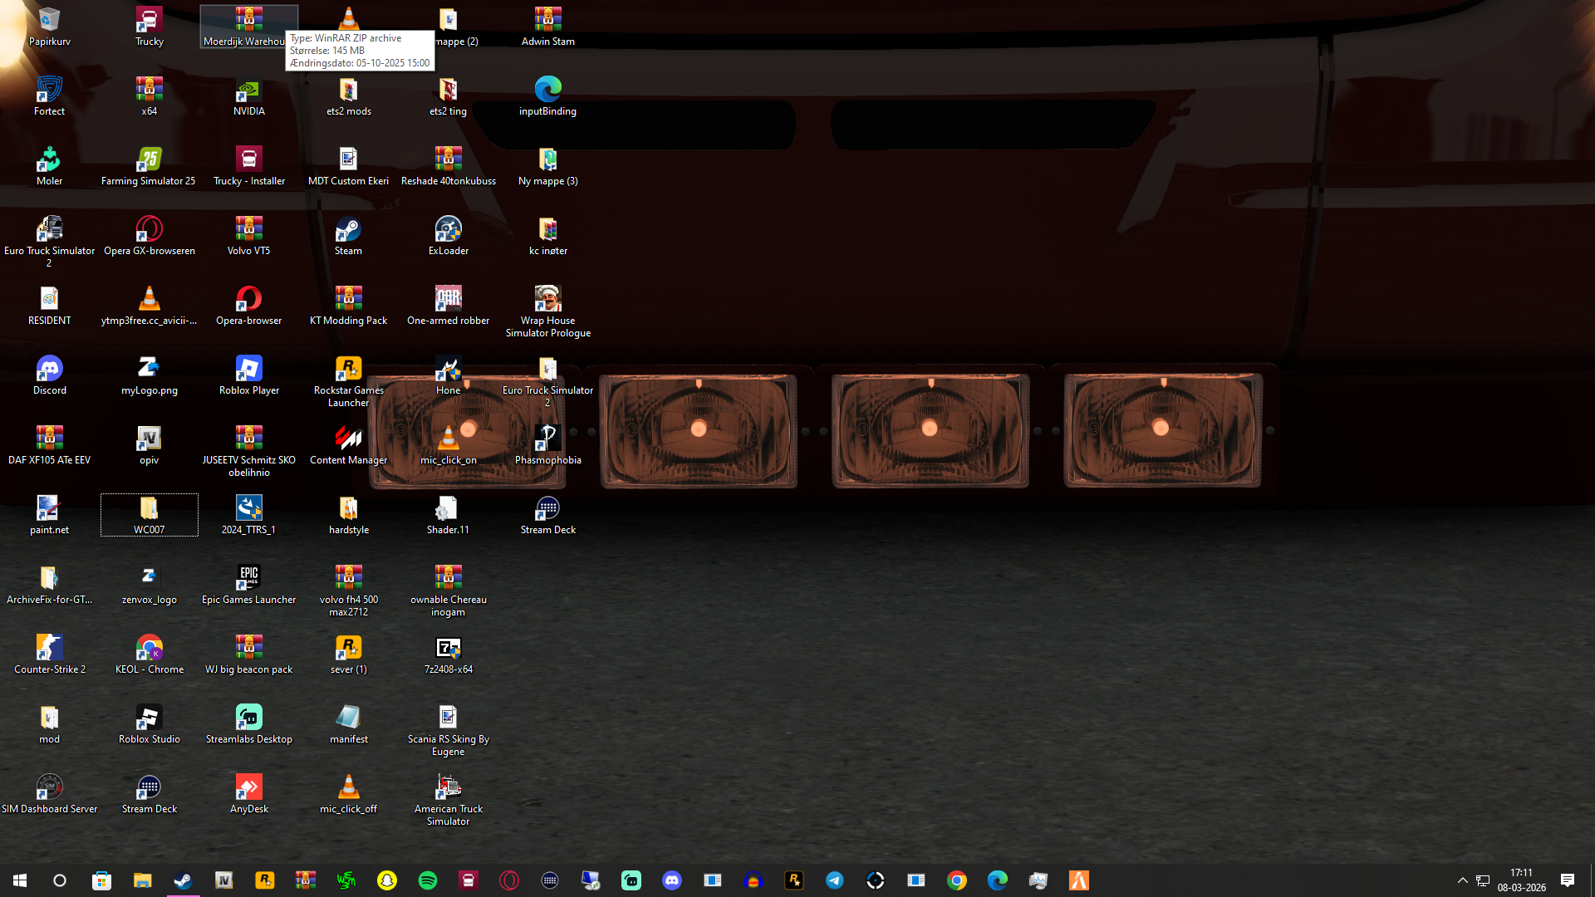Open the Steam desktop shortcut
The image size is (1595, 897).
[x=348, y=231]
